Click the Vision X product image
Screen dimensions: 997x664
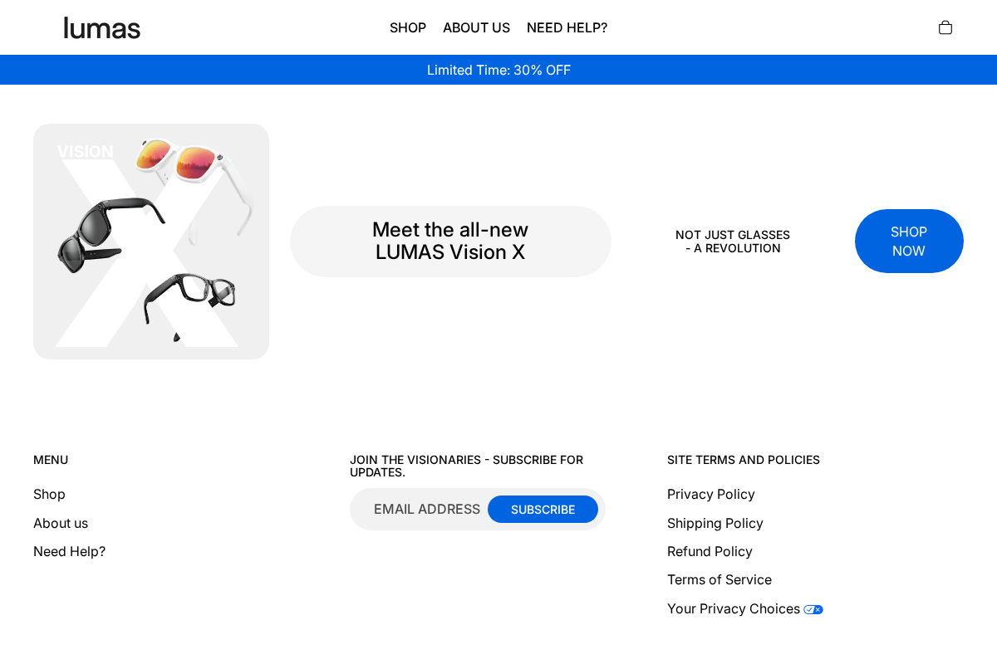tap(150, 242)
